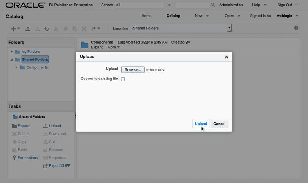Click the Components folder name in the list
The height and width of the screenshot is (184, 308).
[x=102, y=42]
